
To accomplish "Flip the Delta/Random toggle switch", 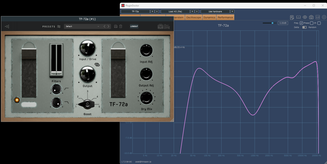I will coord(304,27).
